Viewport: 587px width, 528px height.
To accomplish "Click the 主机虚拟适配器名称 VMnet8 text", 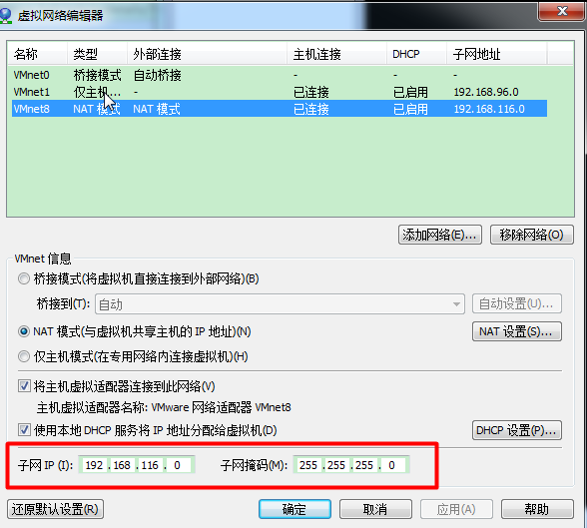I will [x=164, y=407].
